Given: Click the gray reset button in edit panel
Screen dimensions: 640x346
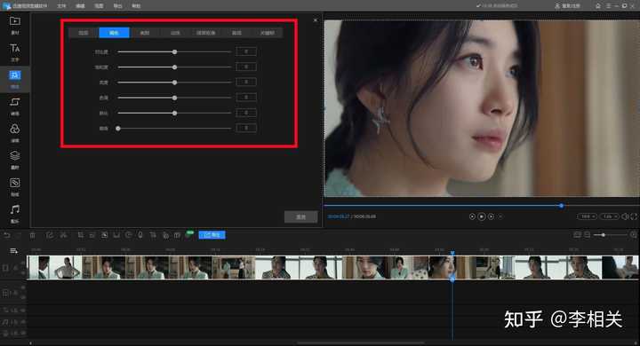Looking at the screenshot, I should (x=300, y=216).
